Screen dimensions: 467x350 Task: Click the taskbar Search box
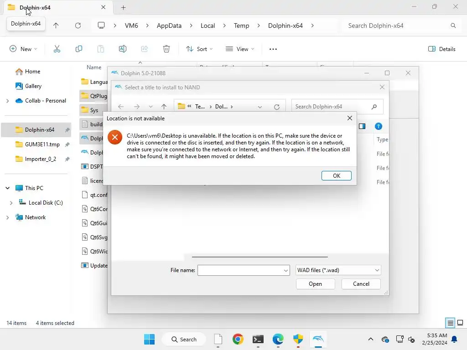click(x=184, y=339)
